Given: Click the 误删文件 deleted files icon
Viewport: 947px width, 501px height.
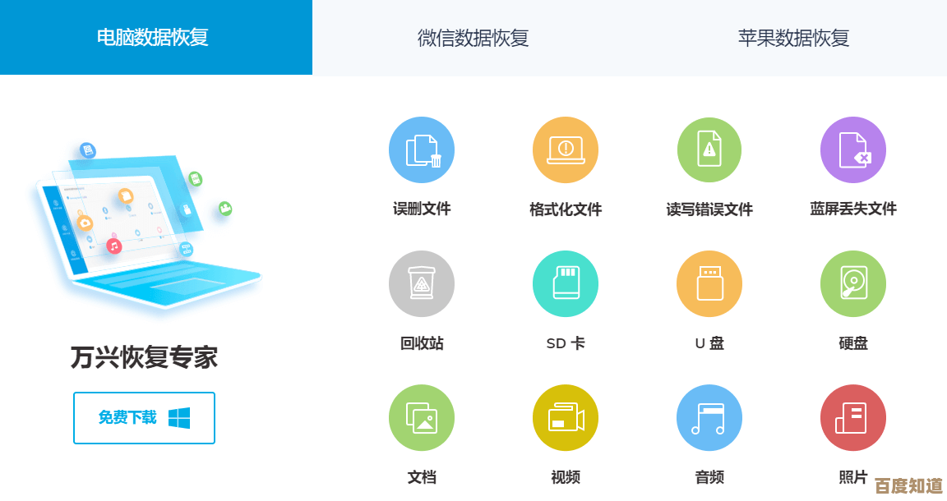Looking at the screenshot, I should tap(422, 149).
